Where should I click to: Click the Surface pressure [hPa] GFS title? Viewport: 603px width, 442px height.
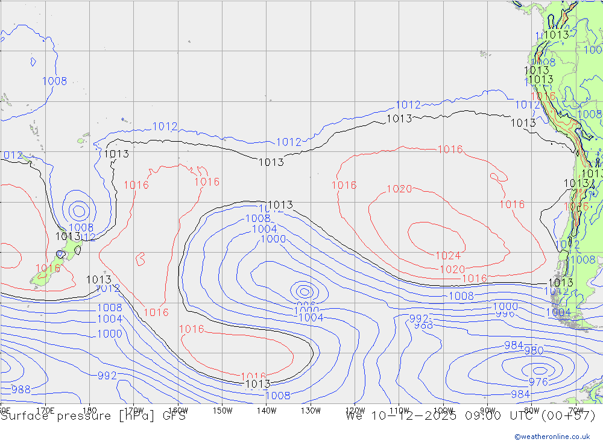pyautogui.click(x=93, y=415)
